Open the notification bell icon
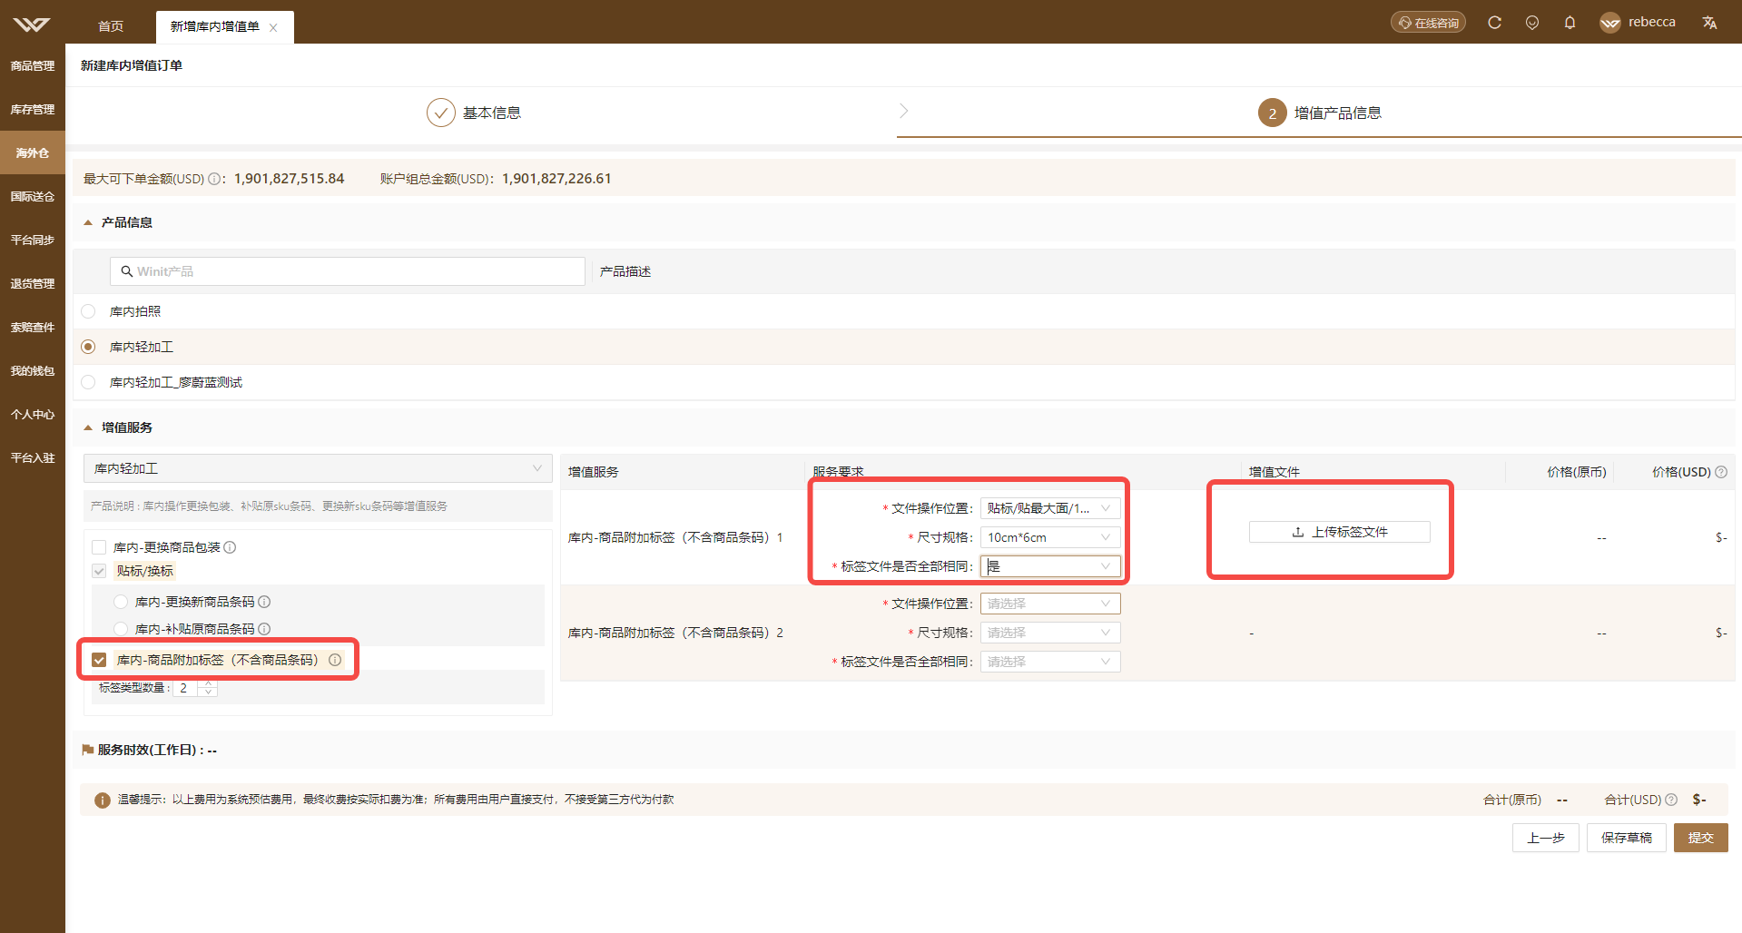The width and height of the screenshot is (1742, 933). tap(1570, 23)
